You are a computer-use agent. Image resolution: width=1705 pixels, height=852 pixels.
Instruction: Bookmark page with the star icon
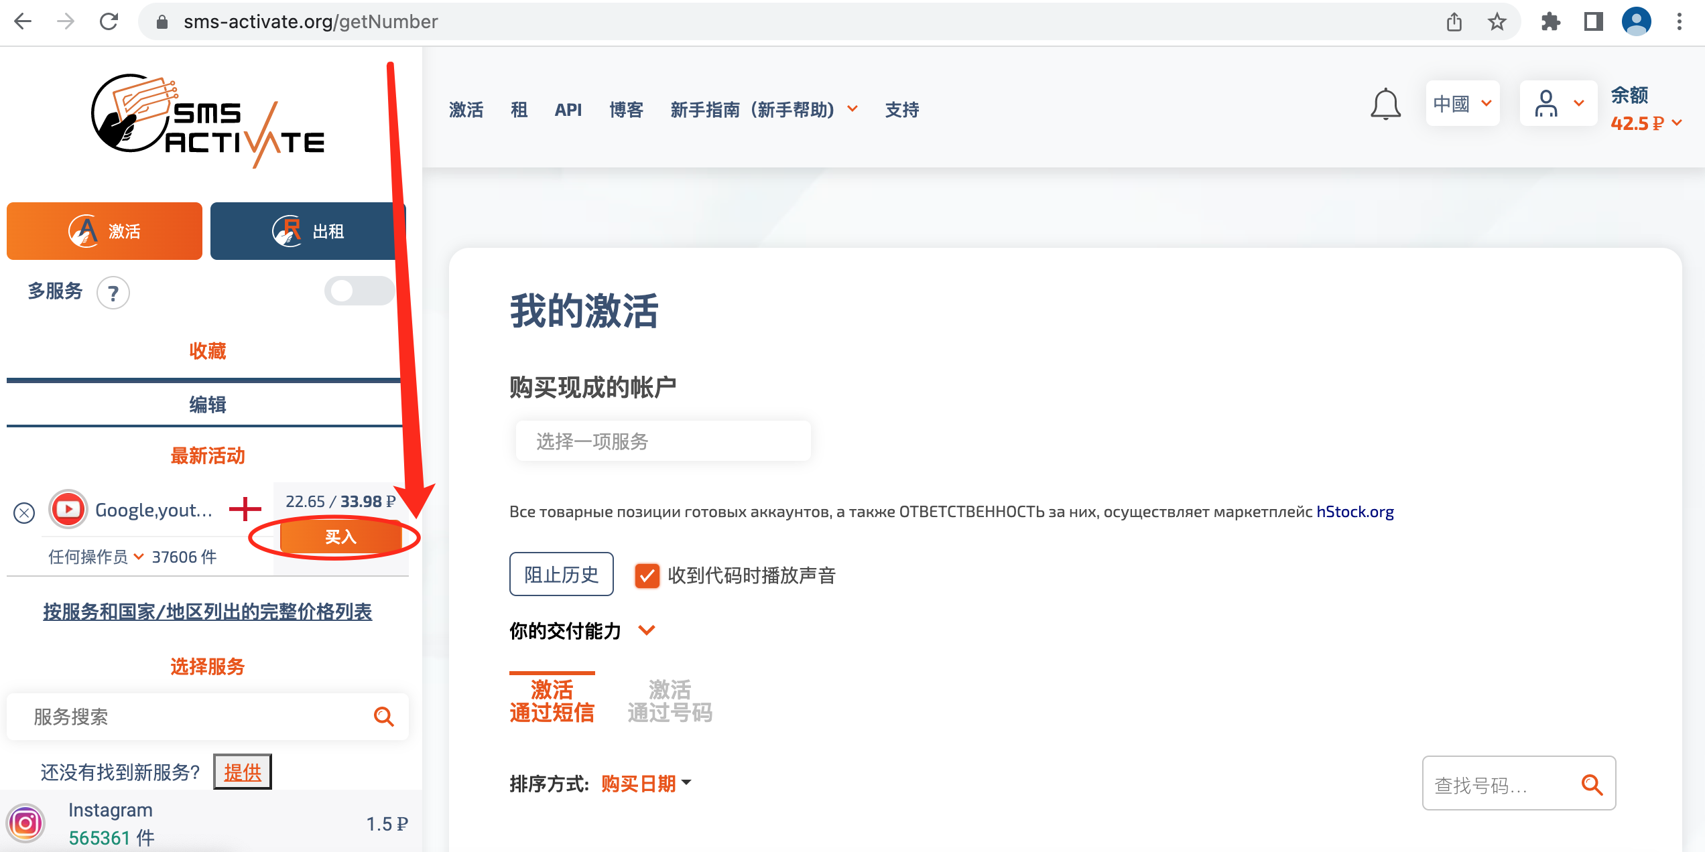point(1497,22)
